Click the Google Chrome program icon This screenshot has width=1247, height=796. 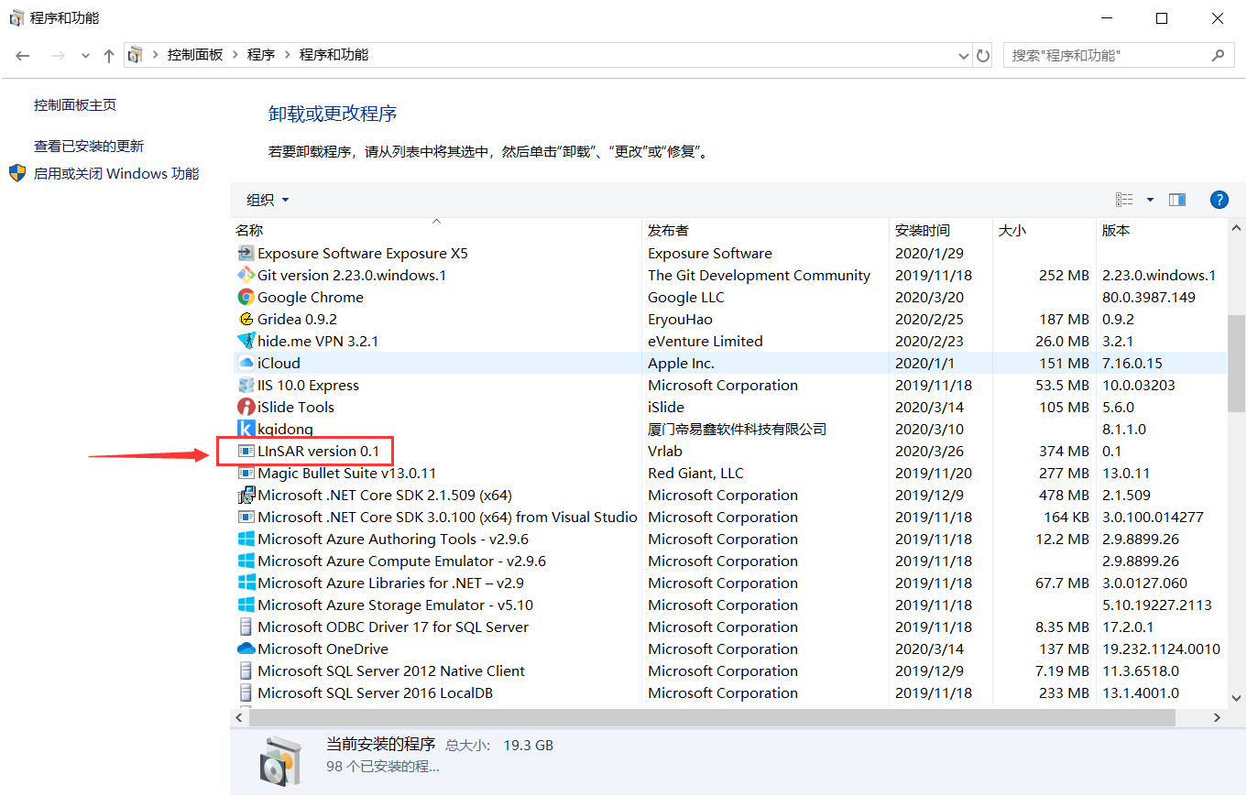(x=246, y=298)
